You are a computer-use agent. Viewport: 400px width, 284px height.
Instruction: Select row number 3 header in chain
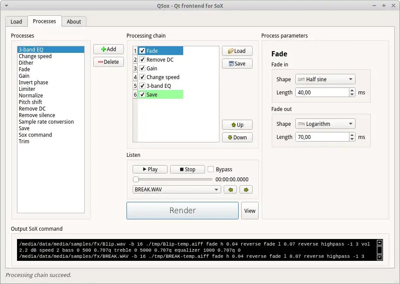[135, 68]
